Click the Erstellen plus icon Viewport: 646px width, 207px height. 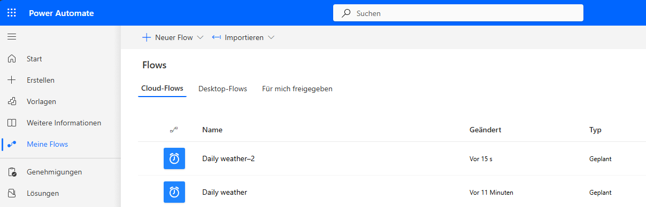pyautogui.click(x=12, y=80)
